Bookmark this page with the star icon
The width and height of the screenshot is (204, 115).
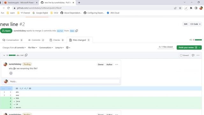180,8
